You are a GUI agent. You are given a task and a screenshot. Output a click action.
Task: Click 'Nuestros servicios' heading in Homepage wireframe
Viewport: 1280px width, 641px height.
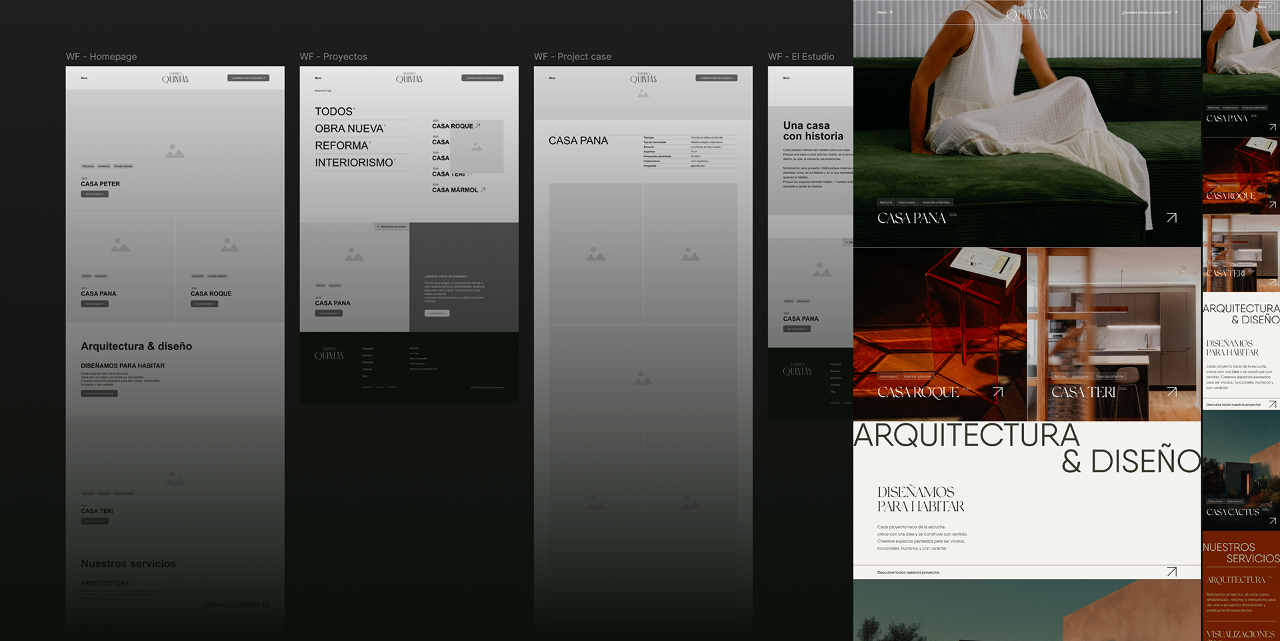129,564
